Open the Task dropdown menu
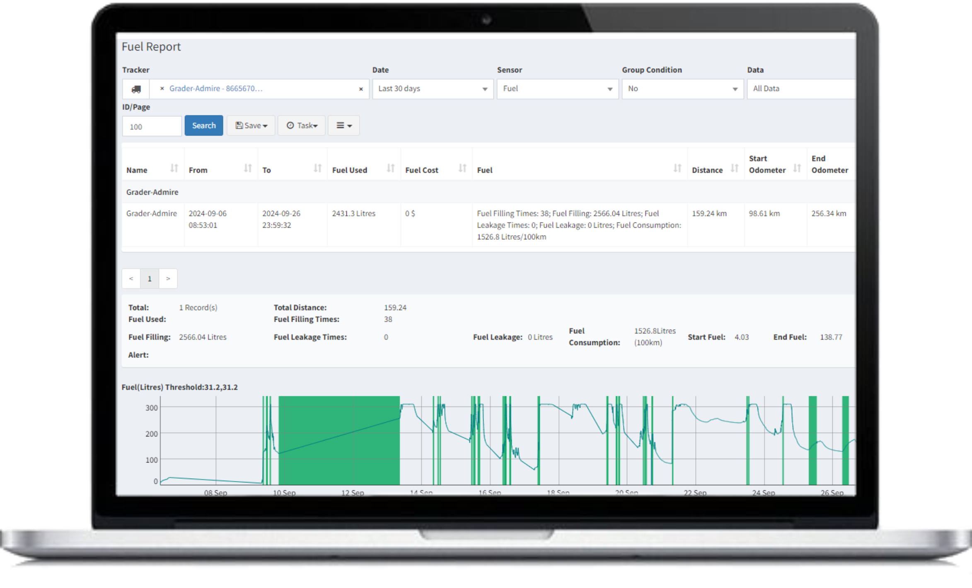Viewport: 972px width, 588px height. point(302,125)
